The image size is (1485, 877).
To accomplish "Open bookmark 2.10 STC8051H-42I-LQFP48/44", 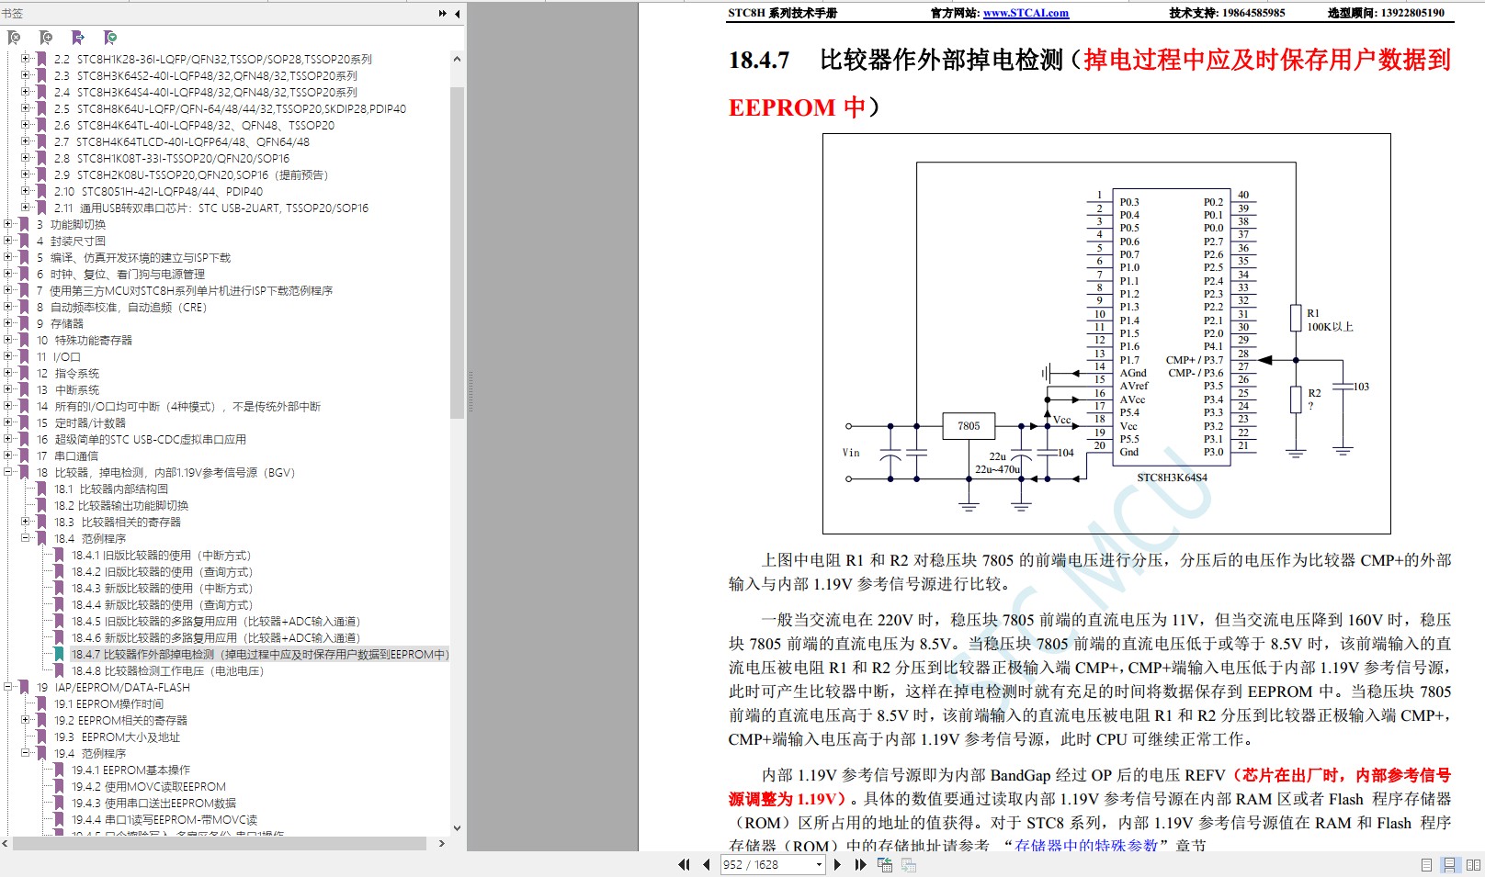I will [158, 192].
